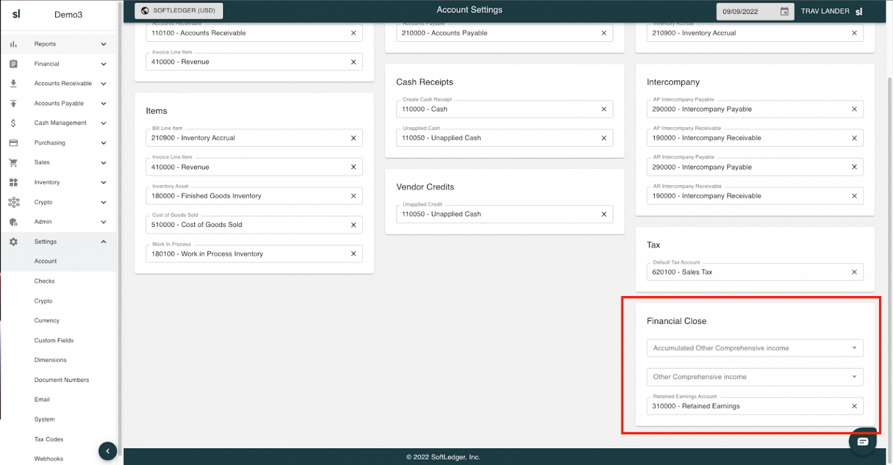The width and height of the screenshot is (893, 465).
Task: Open the chat support bubble icon
Action: click(x=862, y=442)
